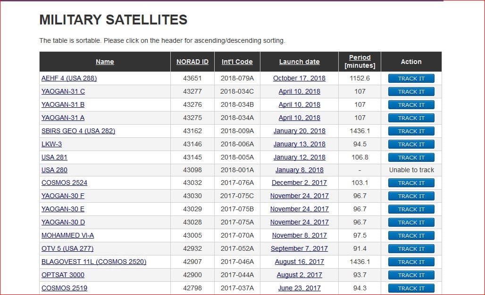The width and height of the screenshot is (485, 295).
Task: Sort by Int'l Code column header
Action: click(237, 62)
